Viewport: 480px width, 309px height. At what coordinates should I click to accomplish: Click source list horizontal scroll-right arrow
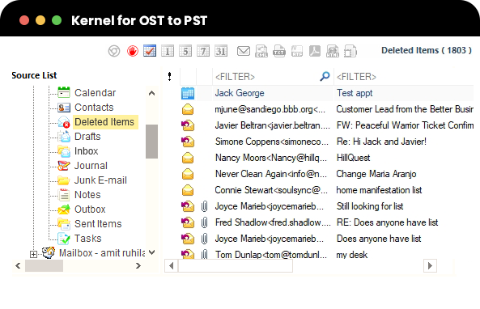pos(138,265)
